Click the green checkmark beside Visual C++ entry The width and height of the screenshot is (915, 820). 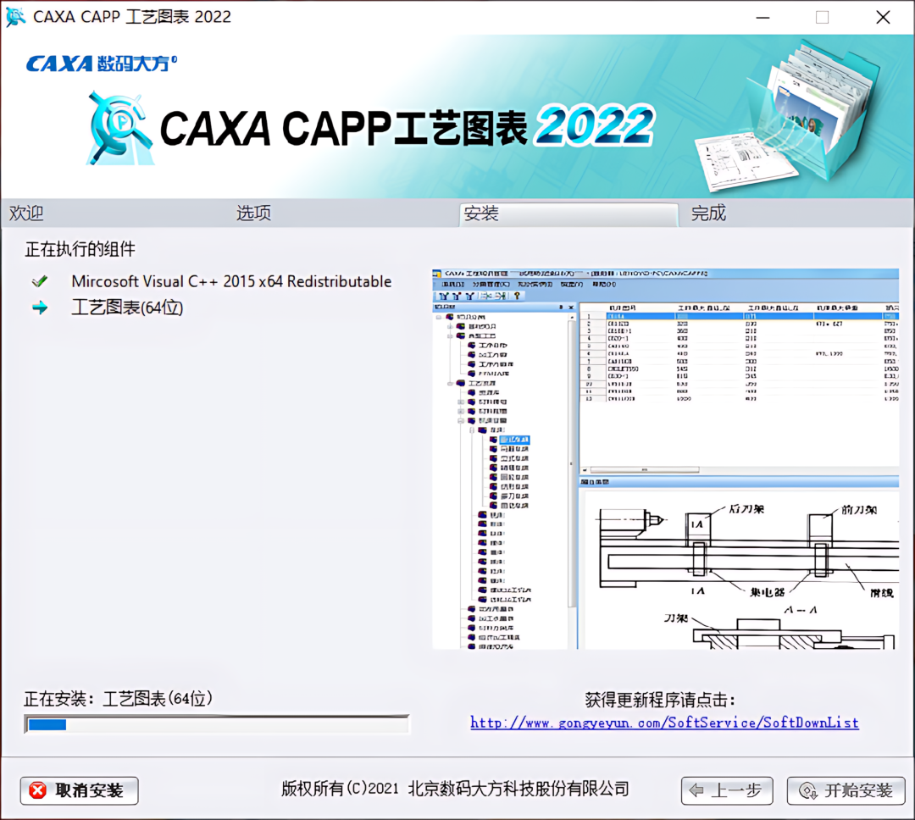[40, 281]
